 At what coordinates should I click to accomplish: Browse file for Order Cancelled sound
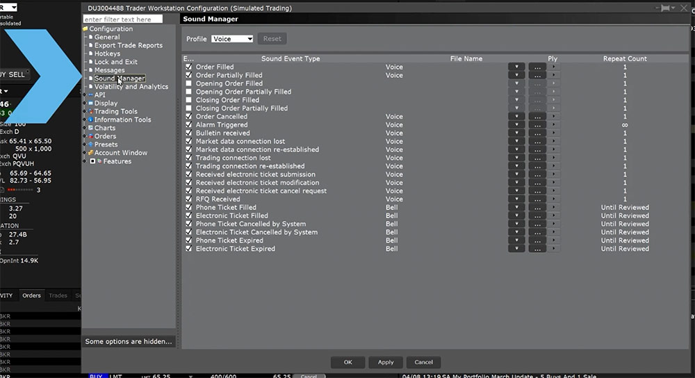(537, 117)
